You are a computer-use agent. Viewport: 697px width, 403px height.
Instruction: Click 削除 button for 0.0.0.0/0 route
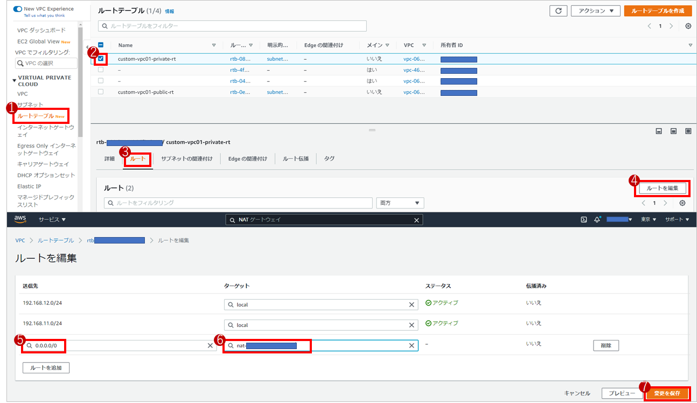click(606, 346)
